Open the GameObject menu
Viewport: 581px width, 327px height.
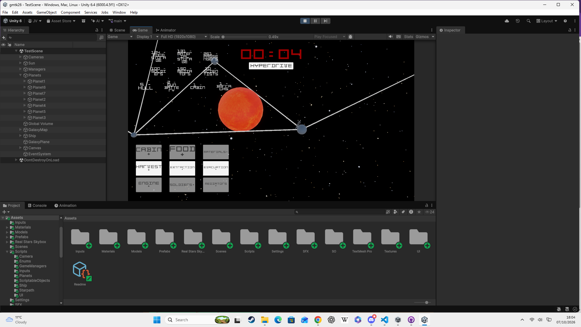click(47, 12)
